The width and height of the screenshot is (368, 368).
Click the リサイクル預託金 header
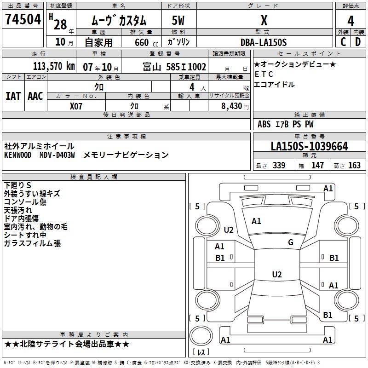click(229, 96)
